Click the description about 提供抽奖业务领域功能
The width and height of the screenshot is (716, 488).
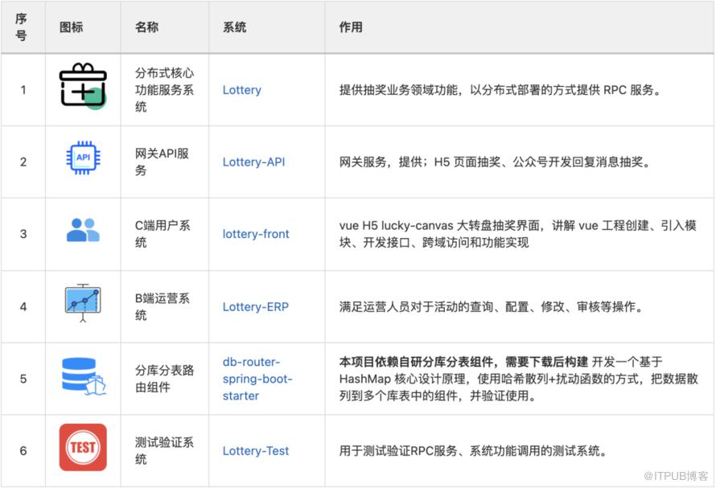click(501, 90)
